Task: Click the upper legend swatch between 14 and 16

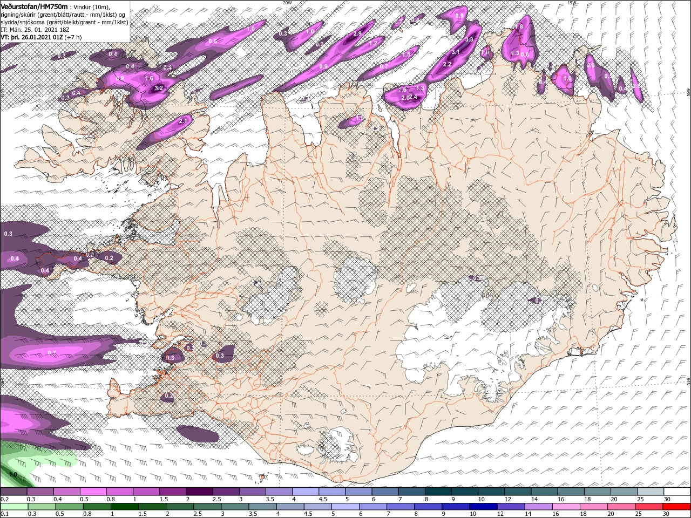Action: pyautogui.click(x=544, y=492)
